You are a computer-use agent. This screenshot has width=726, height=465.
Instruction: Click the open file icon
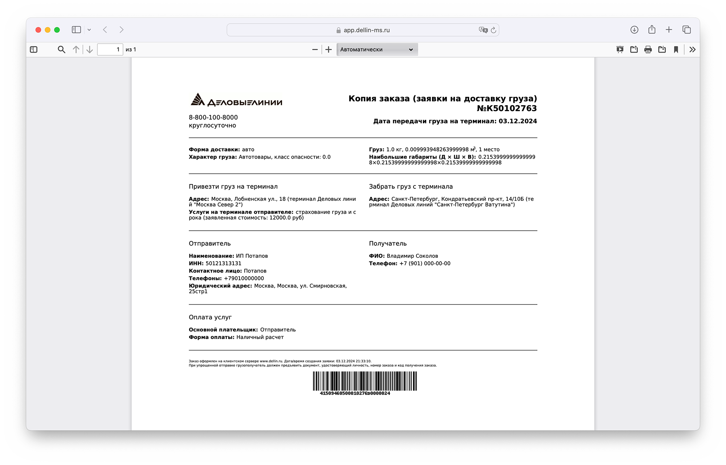pos(634,49)
